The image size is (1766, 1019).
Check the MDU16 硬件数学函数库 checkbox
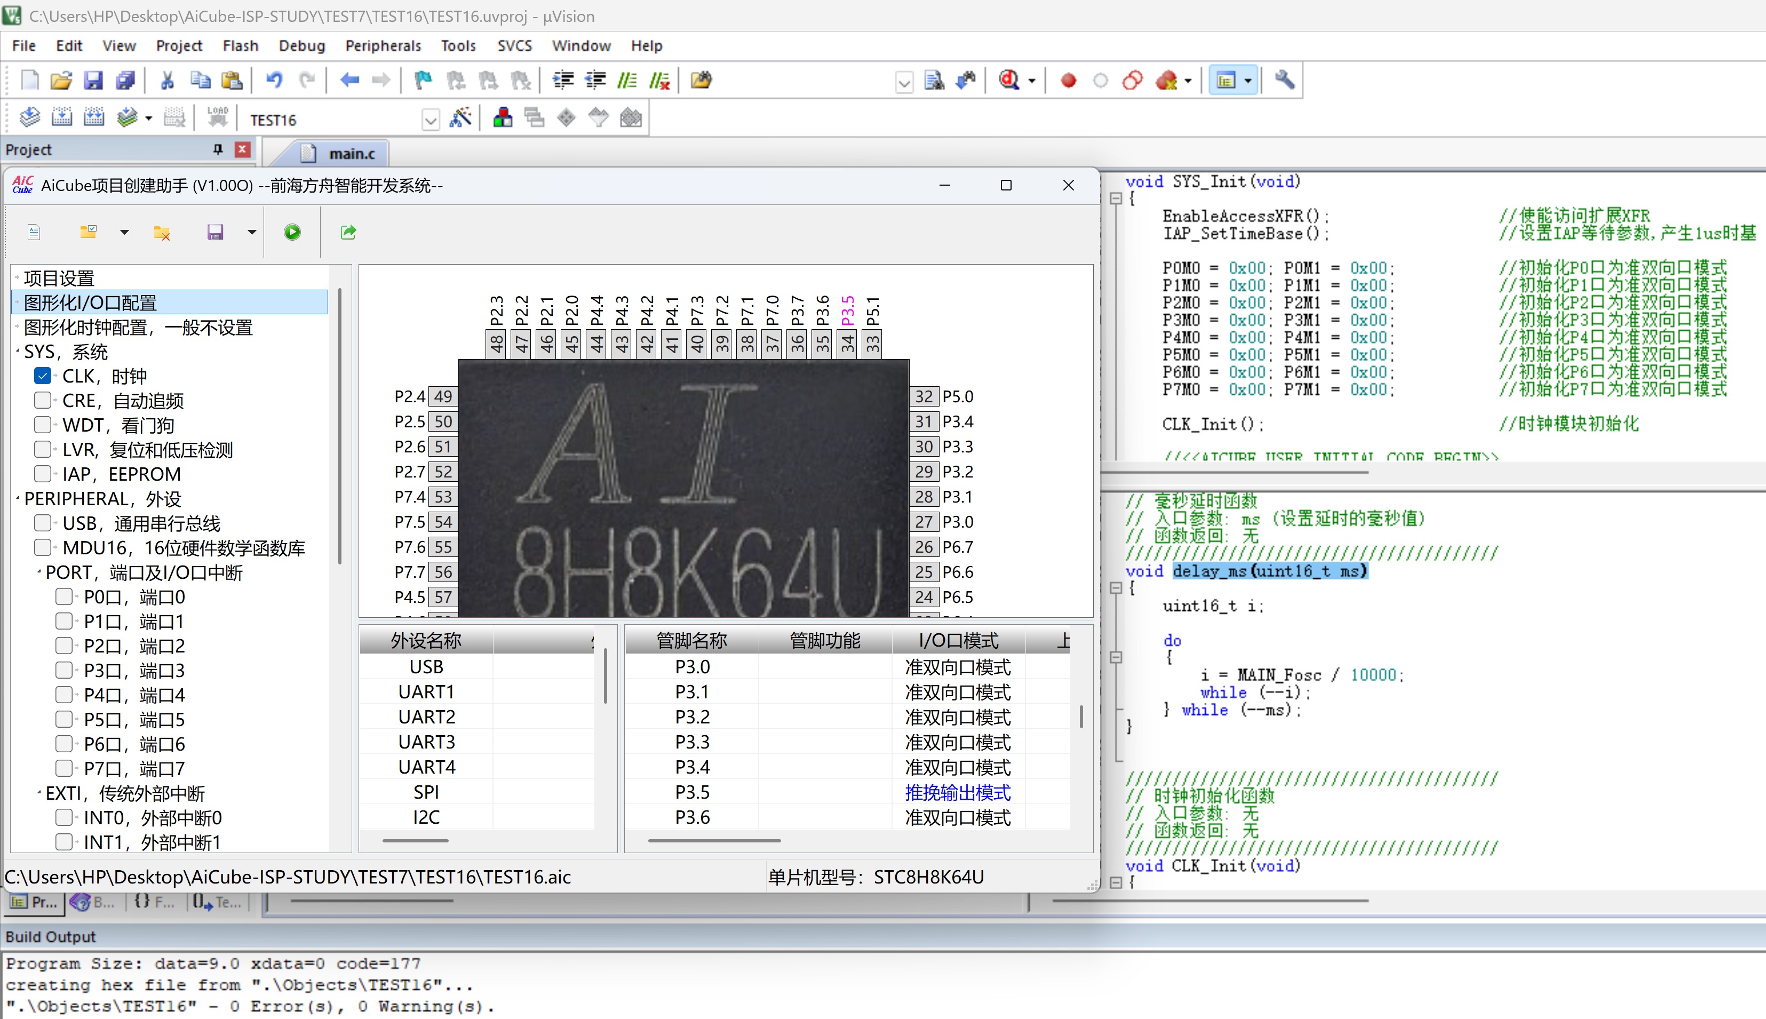43,547
